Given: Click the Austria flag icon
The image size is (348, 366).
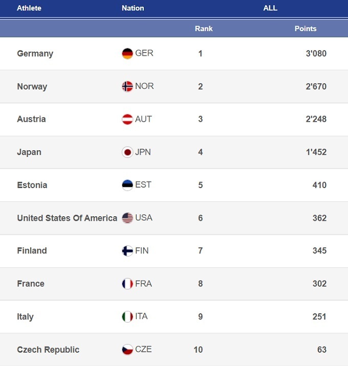Looking at the screenshot, I should (x=127, y=119).
